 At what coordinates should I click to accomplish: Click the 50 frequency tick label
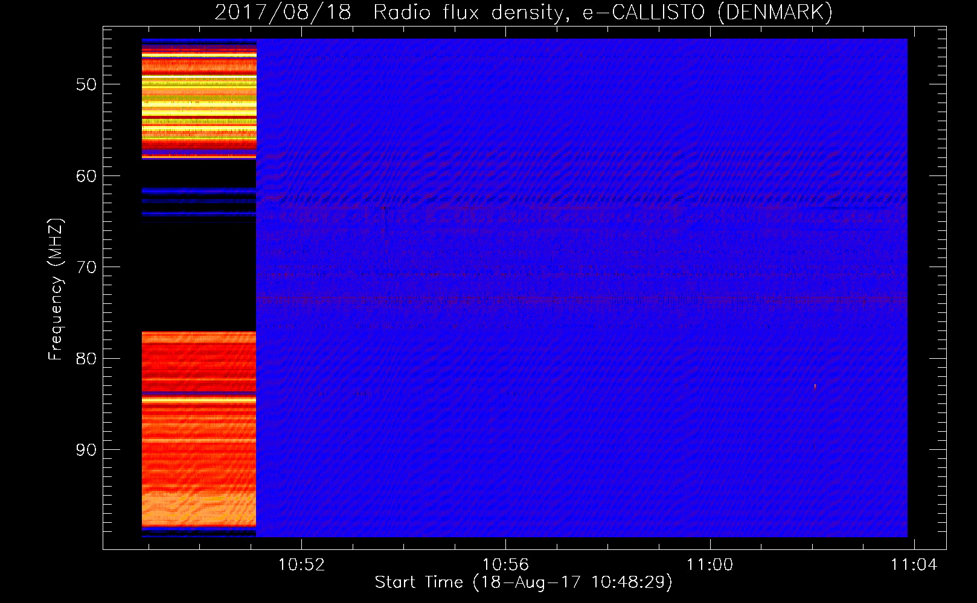[86, 84]
